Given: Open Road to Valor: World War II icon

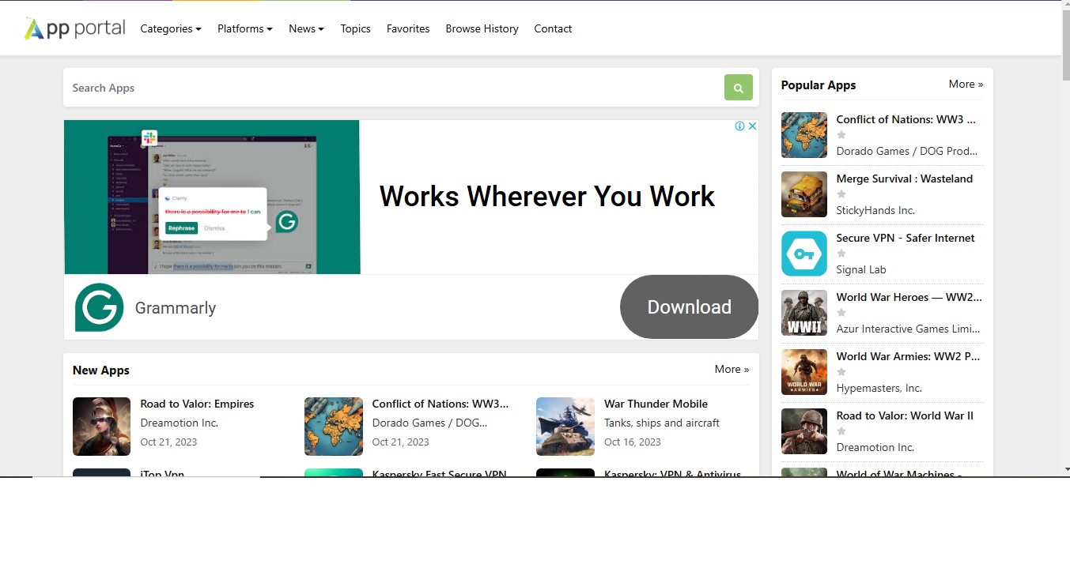Looking at the screenshot, I should (804, 431).
